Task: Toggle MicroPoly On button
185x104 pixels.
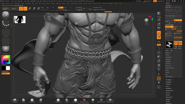Action: pos(178,42)
